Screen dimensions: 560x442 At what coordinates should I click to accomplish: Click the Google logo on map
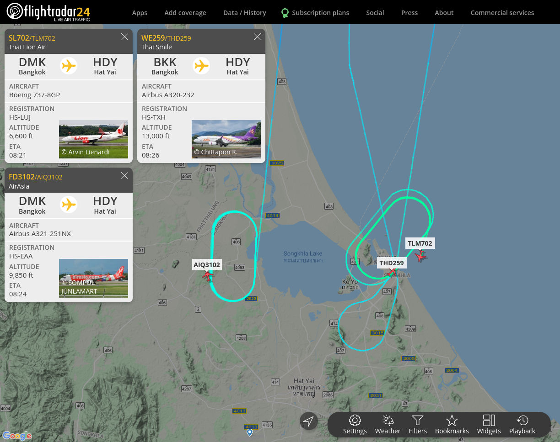click(17, 436)
